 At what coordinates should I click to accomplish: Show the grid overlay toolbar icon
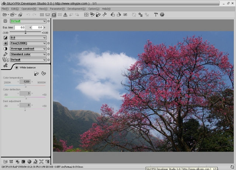coord(86,15)
